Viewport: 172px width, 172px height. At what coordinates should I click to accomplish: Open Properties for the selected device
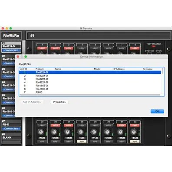(60, 102)
